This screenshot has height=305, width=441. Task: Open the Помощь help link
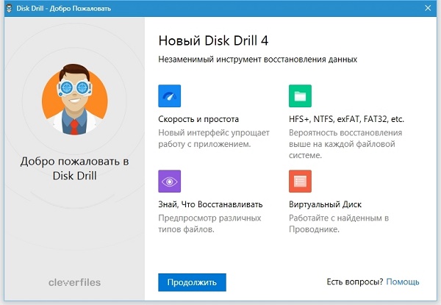click(403, 281)
